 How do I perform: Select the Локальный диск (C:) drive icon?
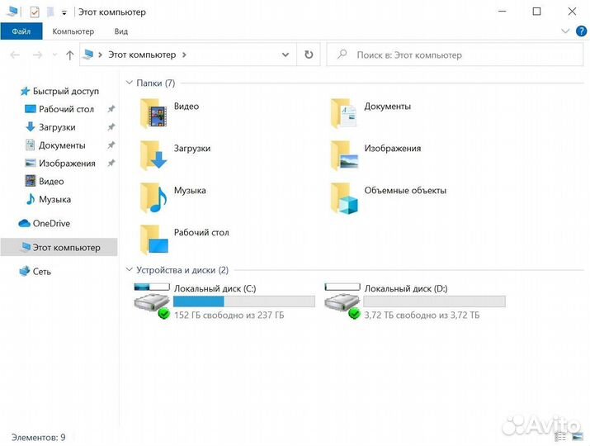pyautogui.click(x=152, y=301)
